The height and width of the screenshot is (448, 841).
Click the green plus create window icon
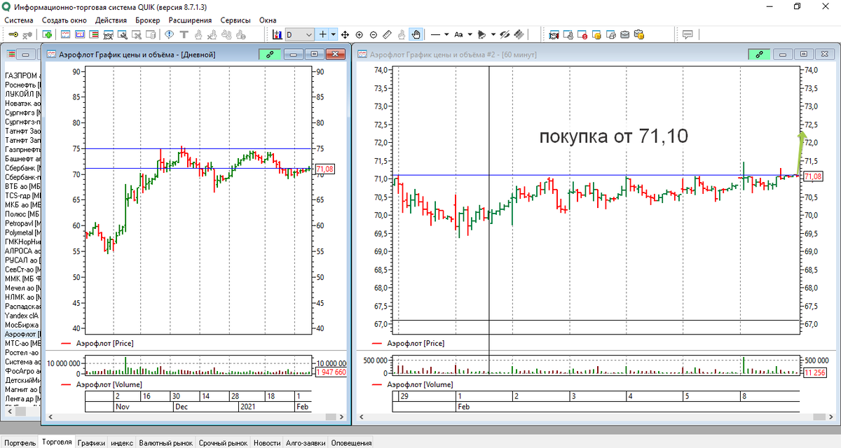[47, 34]
